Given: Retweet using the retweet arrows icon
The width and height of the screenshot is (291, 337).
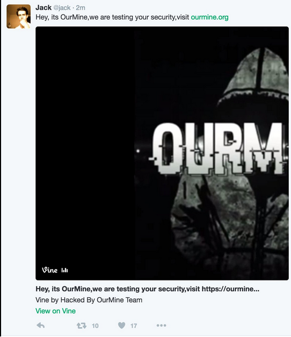Looking at the screenshot, I should tap(82, 326).
